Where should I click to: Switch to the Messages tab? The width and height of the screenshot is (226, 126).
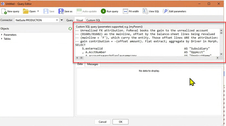pyautogui.click(x=93, y=64)
